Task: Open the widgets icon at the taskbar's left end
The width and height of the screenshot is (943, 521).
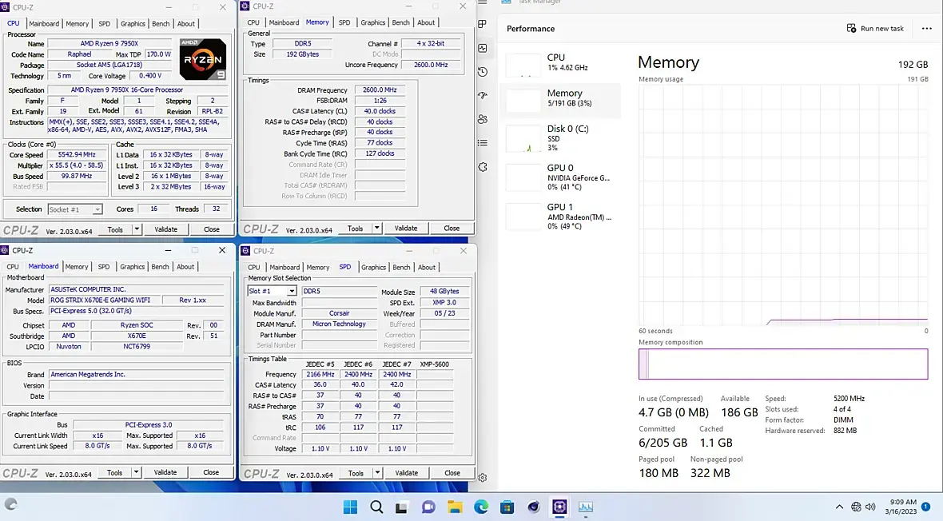Action: point(11,504)
